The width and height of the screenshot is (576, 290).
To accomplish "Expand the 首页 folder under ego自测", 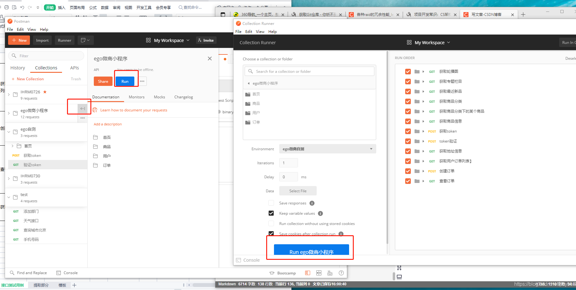I will (x=12, y=146).
